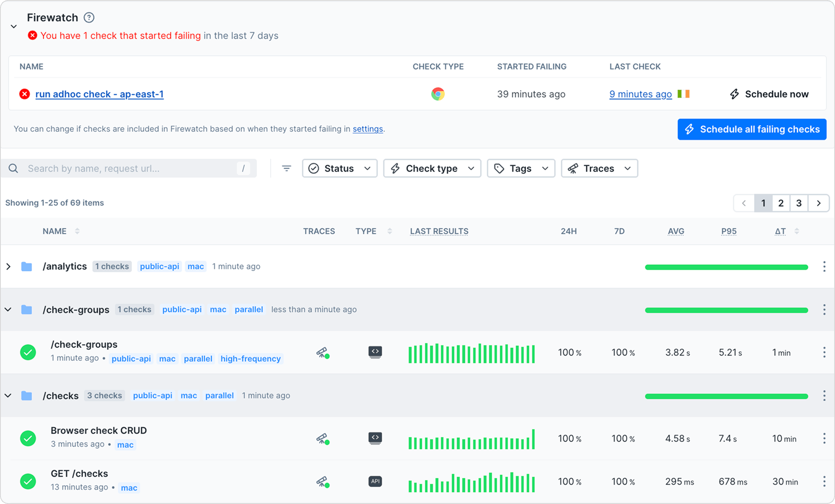
Task: Click the filter icon beside the search bar
Action: (x=286, y=168)
